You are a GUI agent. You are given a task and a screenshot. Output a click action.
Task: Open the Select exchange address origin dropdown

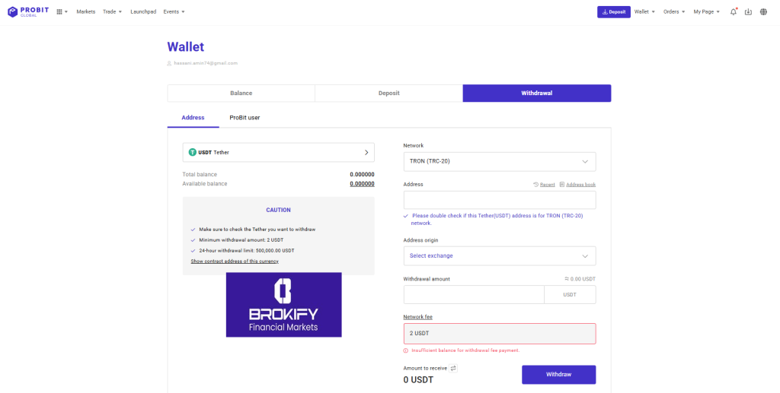[499, 255]
